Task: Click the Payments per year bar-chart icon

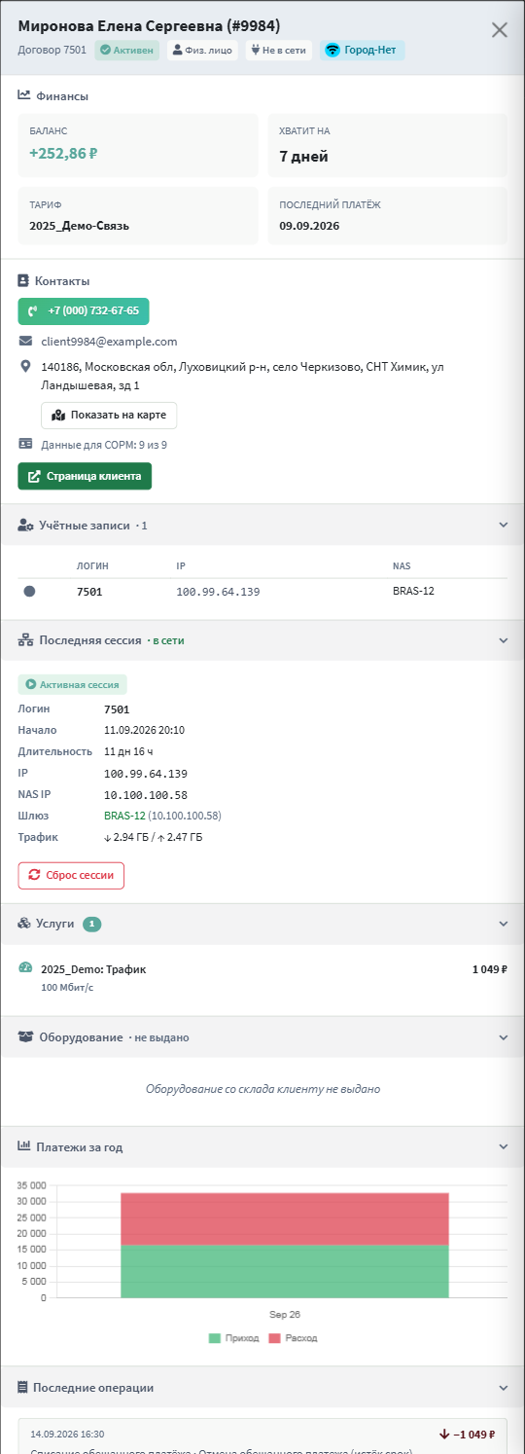Action: (x=24, y=1147)
